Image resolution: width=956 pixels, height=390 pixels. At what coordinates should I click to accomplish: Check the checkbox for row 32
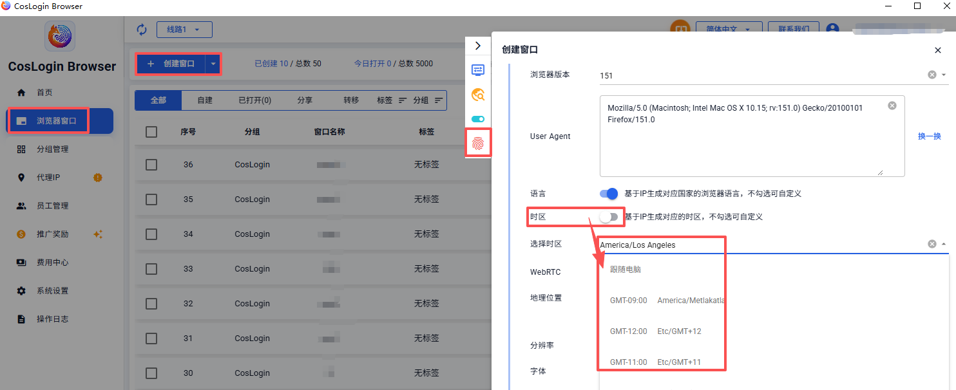click(151, 304)
